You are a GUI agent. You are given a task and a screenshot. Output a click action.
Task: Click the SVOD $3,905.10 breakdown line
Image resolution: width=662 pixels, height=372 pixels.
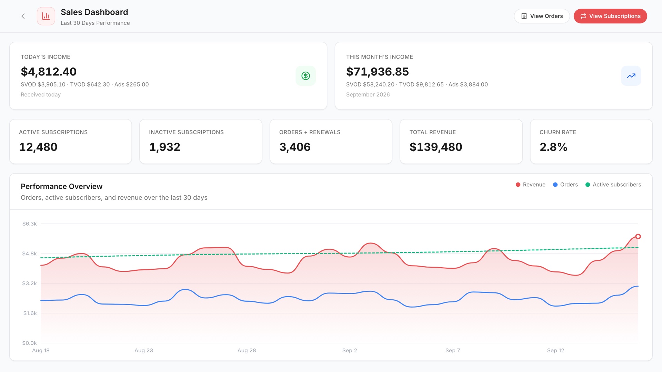pos(85,84)
